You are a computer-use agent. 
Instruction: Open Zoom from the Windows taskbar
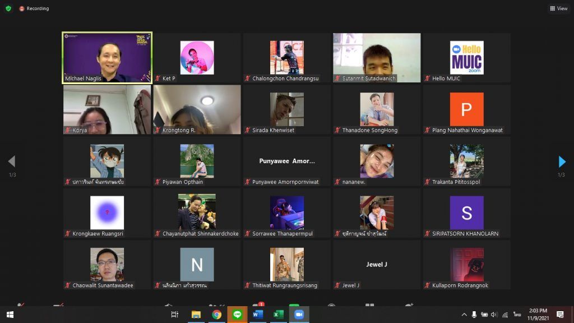tap(299, 315)
